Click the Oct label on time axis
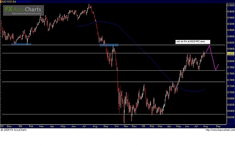This screenshot has height=146, width=235. click(x=117, y=126)
